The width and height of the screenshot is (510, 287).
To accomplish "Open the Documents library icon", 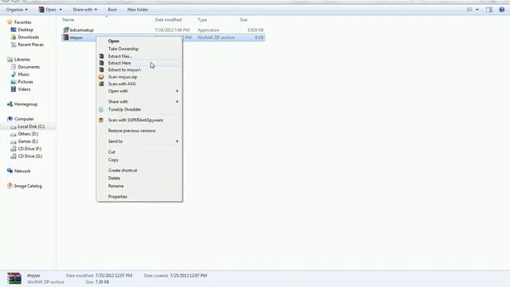I will coord(14,67).
